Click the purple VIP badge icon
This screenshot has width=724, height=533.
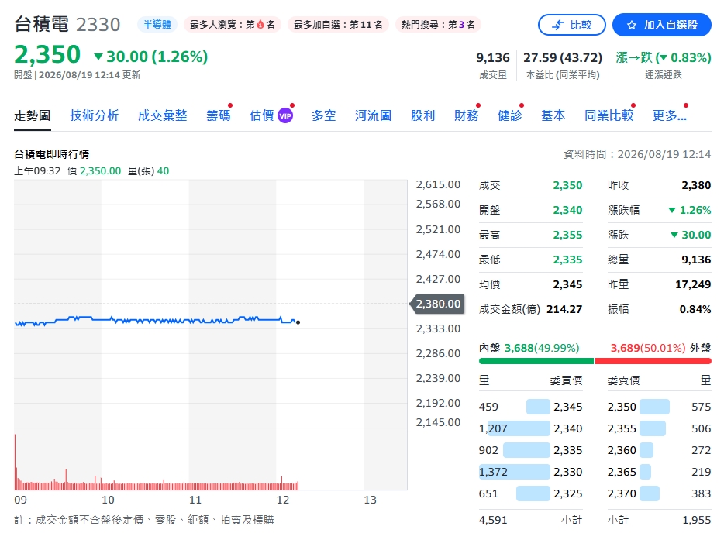[285, 116]
